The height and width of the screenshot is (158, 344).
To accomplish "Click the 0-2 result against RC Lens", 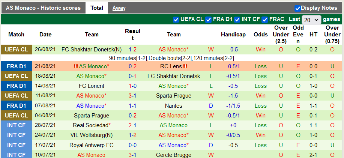I will [x=132, y=66].
